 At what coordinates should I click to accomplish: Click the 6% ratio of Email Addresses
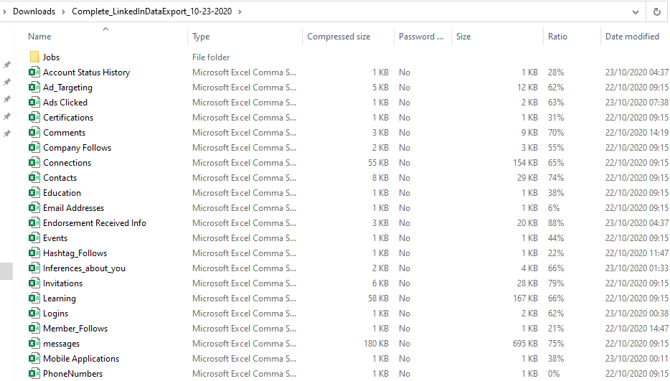[x=554, y=207]
